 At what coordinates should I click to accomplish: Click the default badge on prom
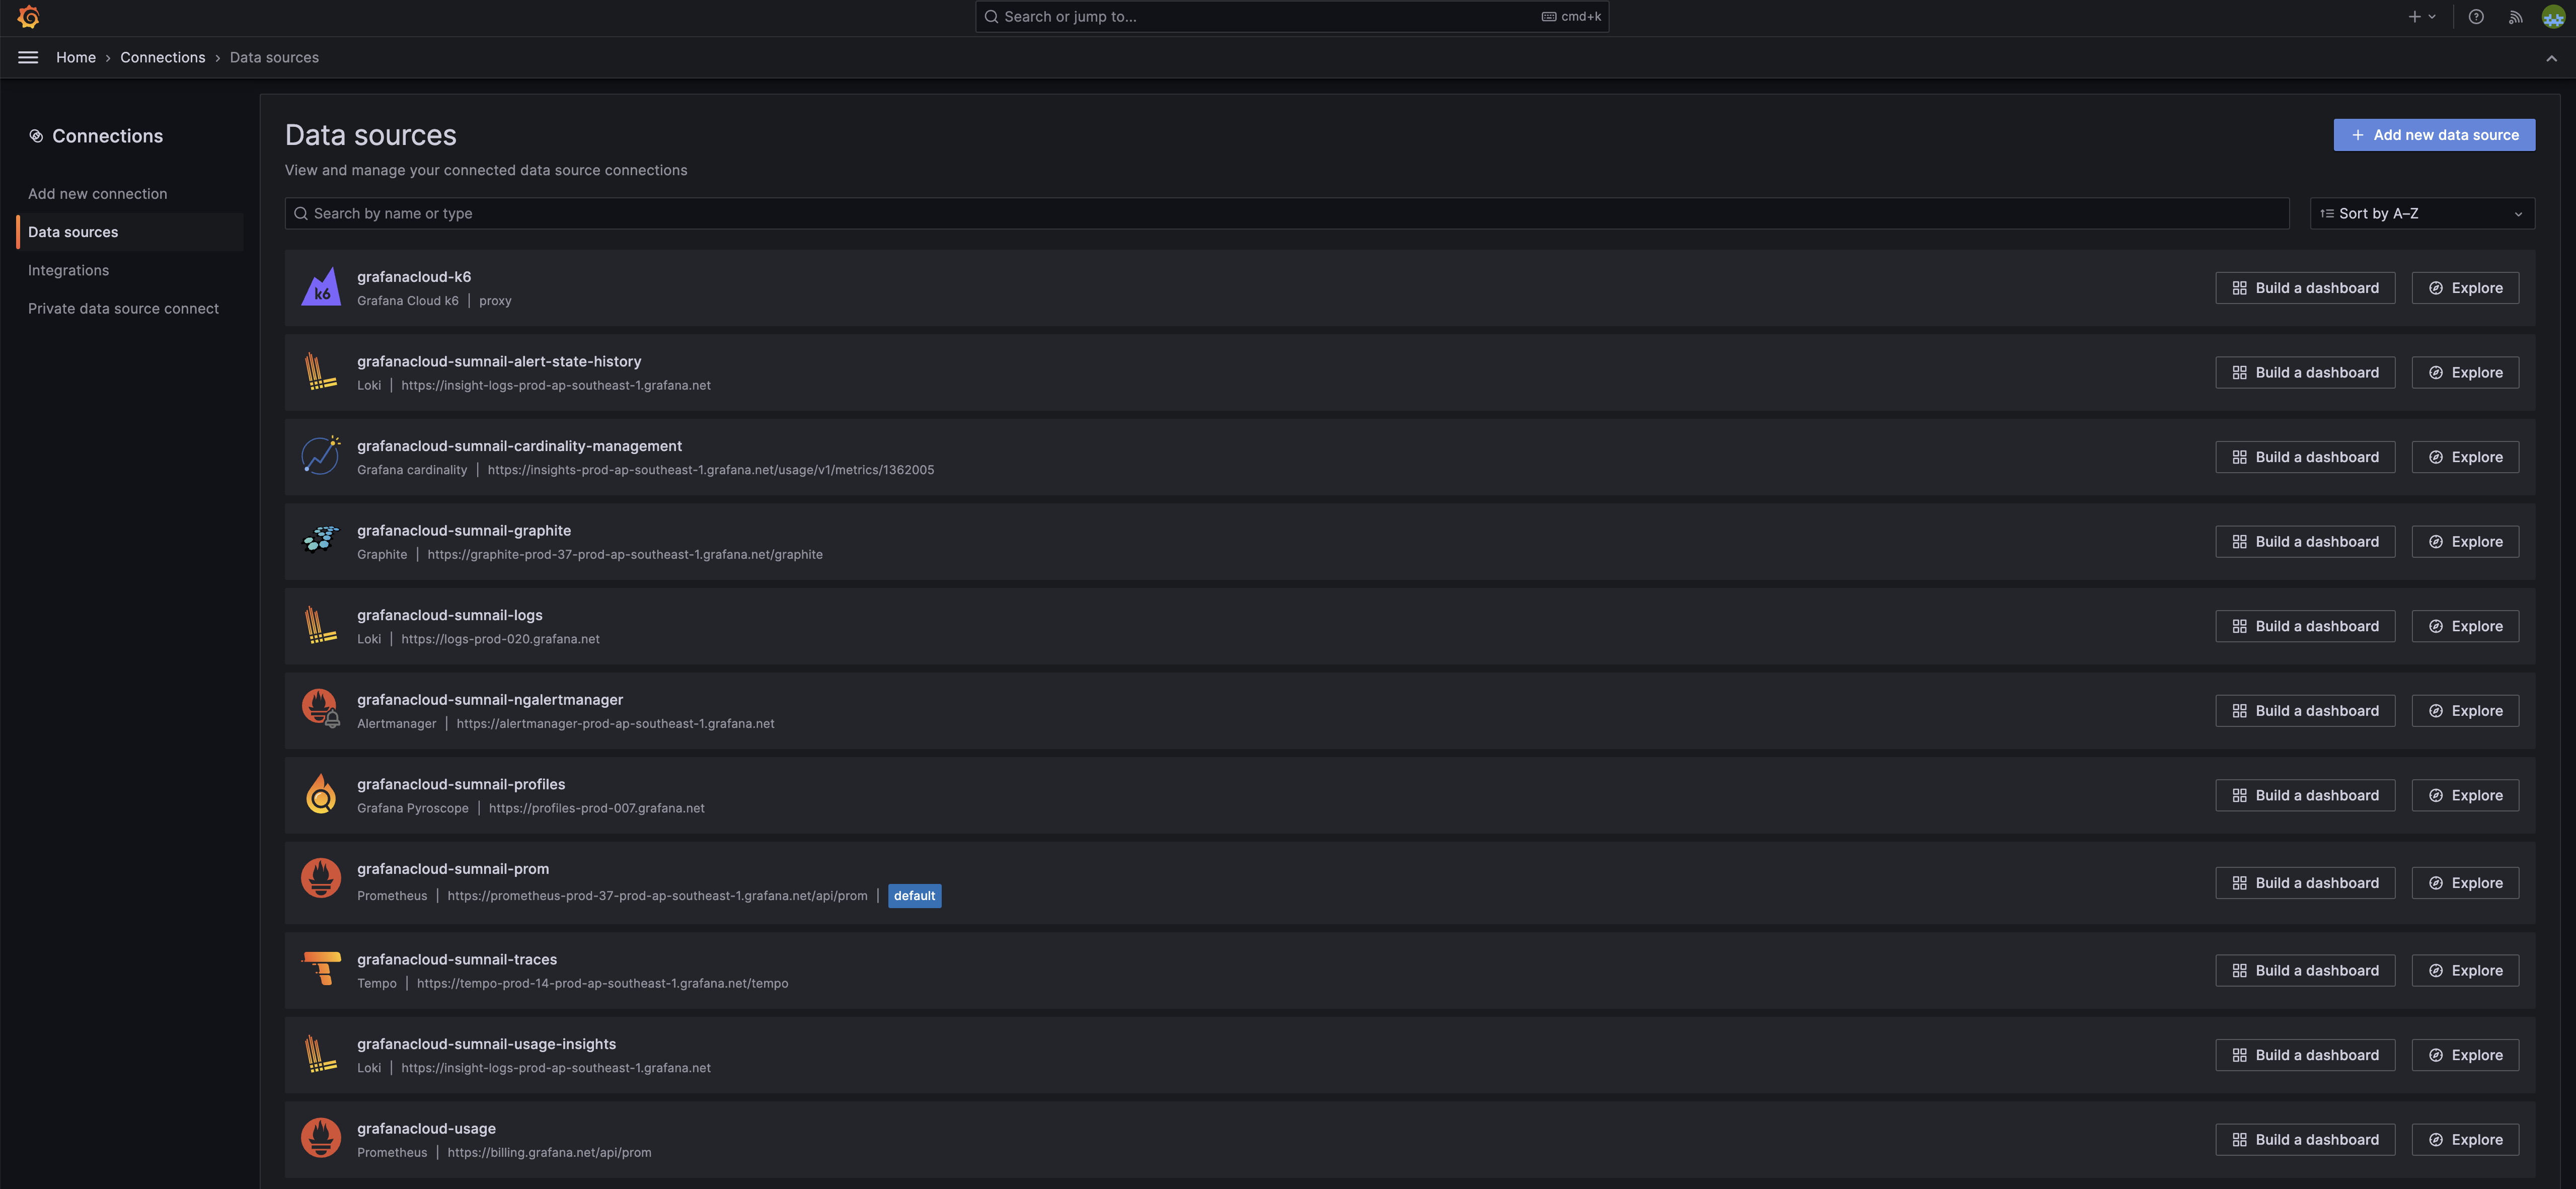click(914, 896)
